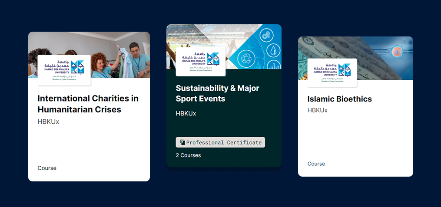This screenshot has width=441, height=207.
Task: Click the Course label on International Charities card
Action: [x=47, y=168]
